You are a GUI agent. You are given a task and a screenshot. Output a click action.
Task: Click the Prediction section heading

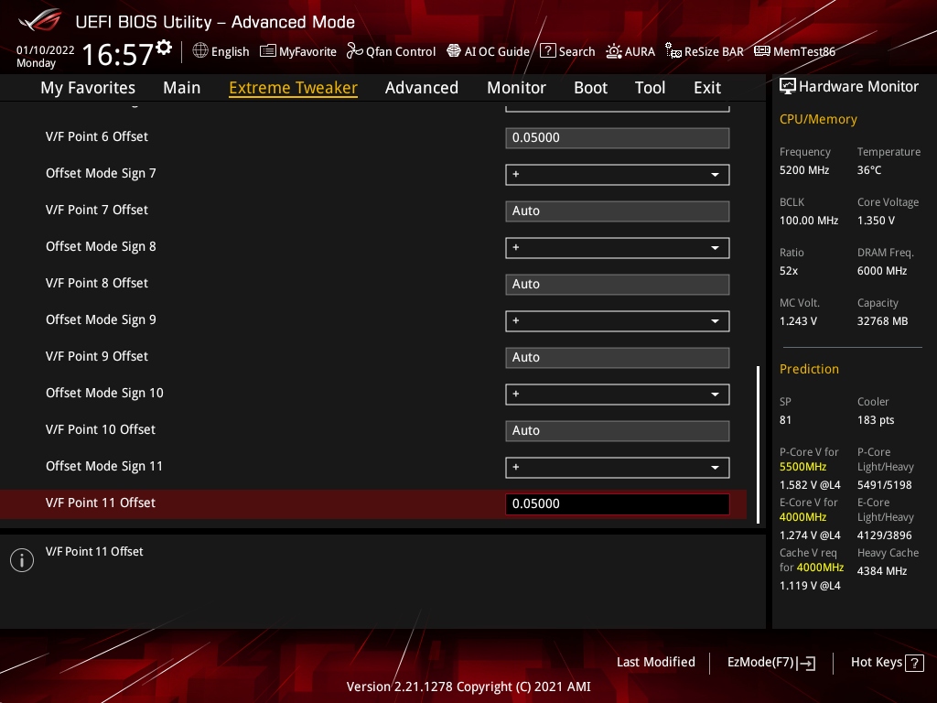click(809, 370)
